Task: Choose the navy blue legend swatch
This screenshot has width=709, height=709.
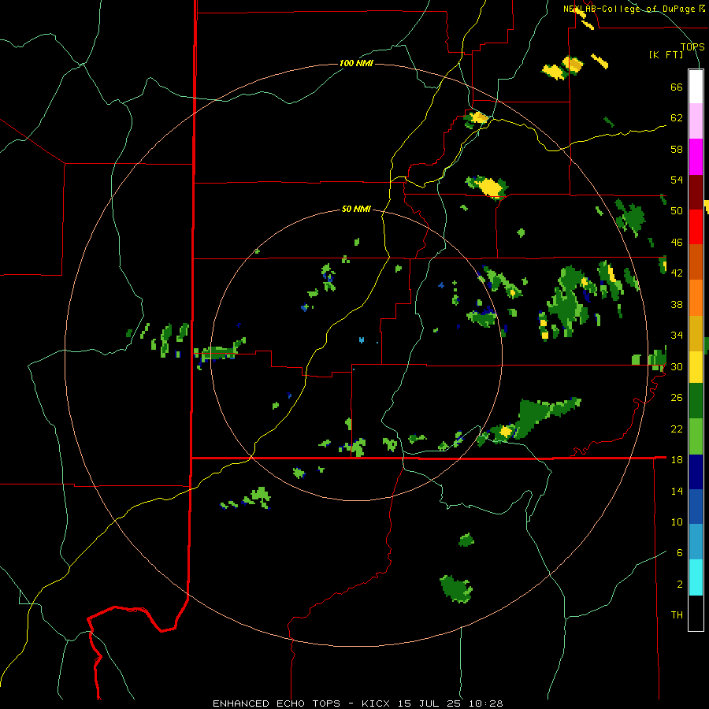Action: (x=696, y=472)
